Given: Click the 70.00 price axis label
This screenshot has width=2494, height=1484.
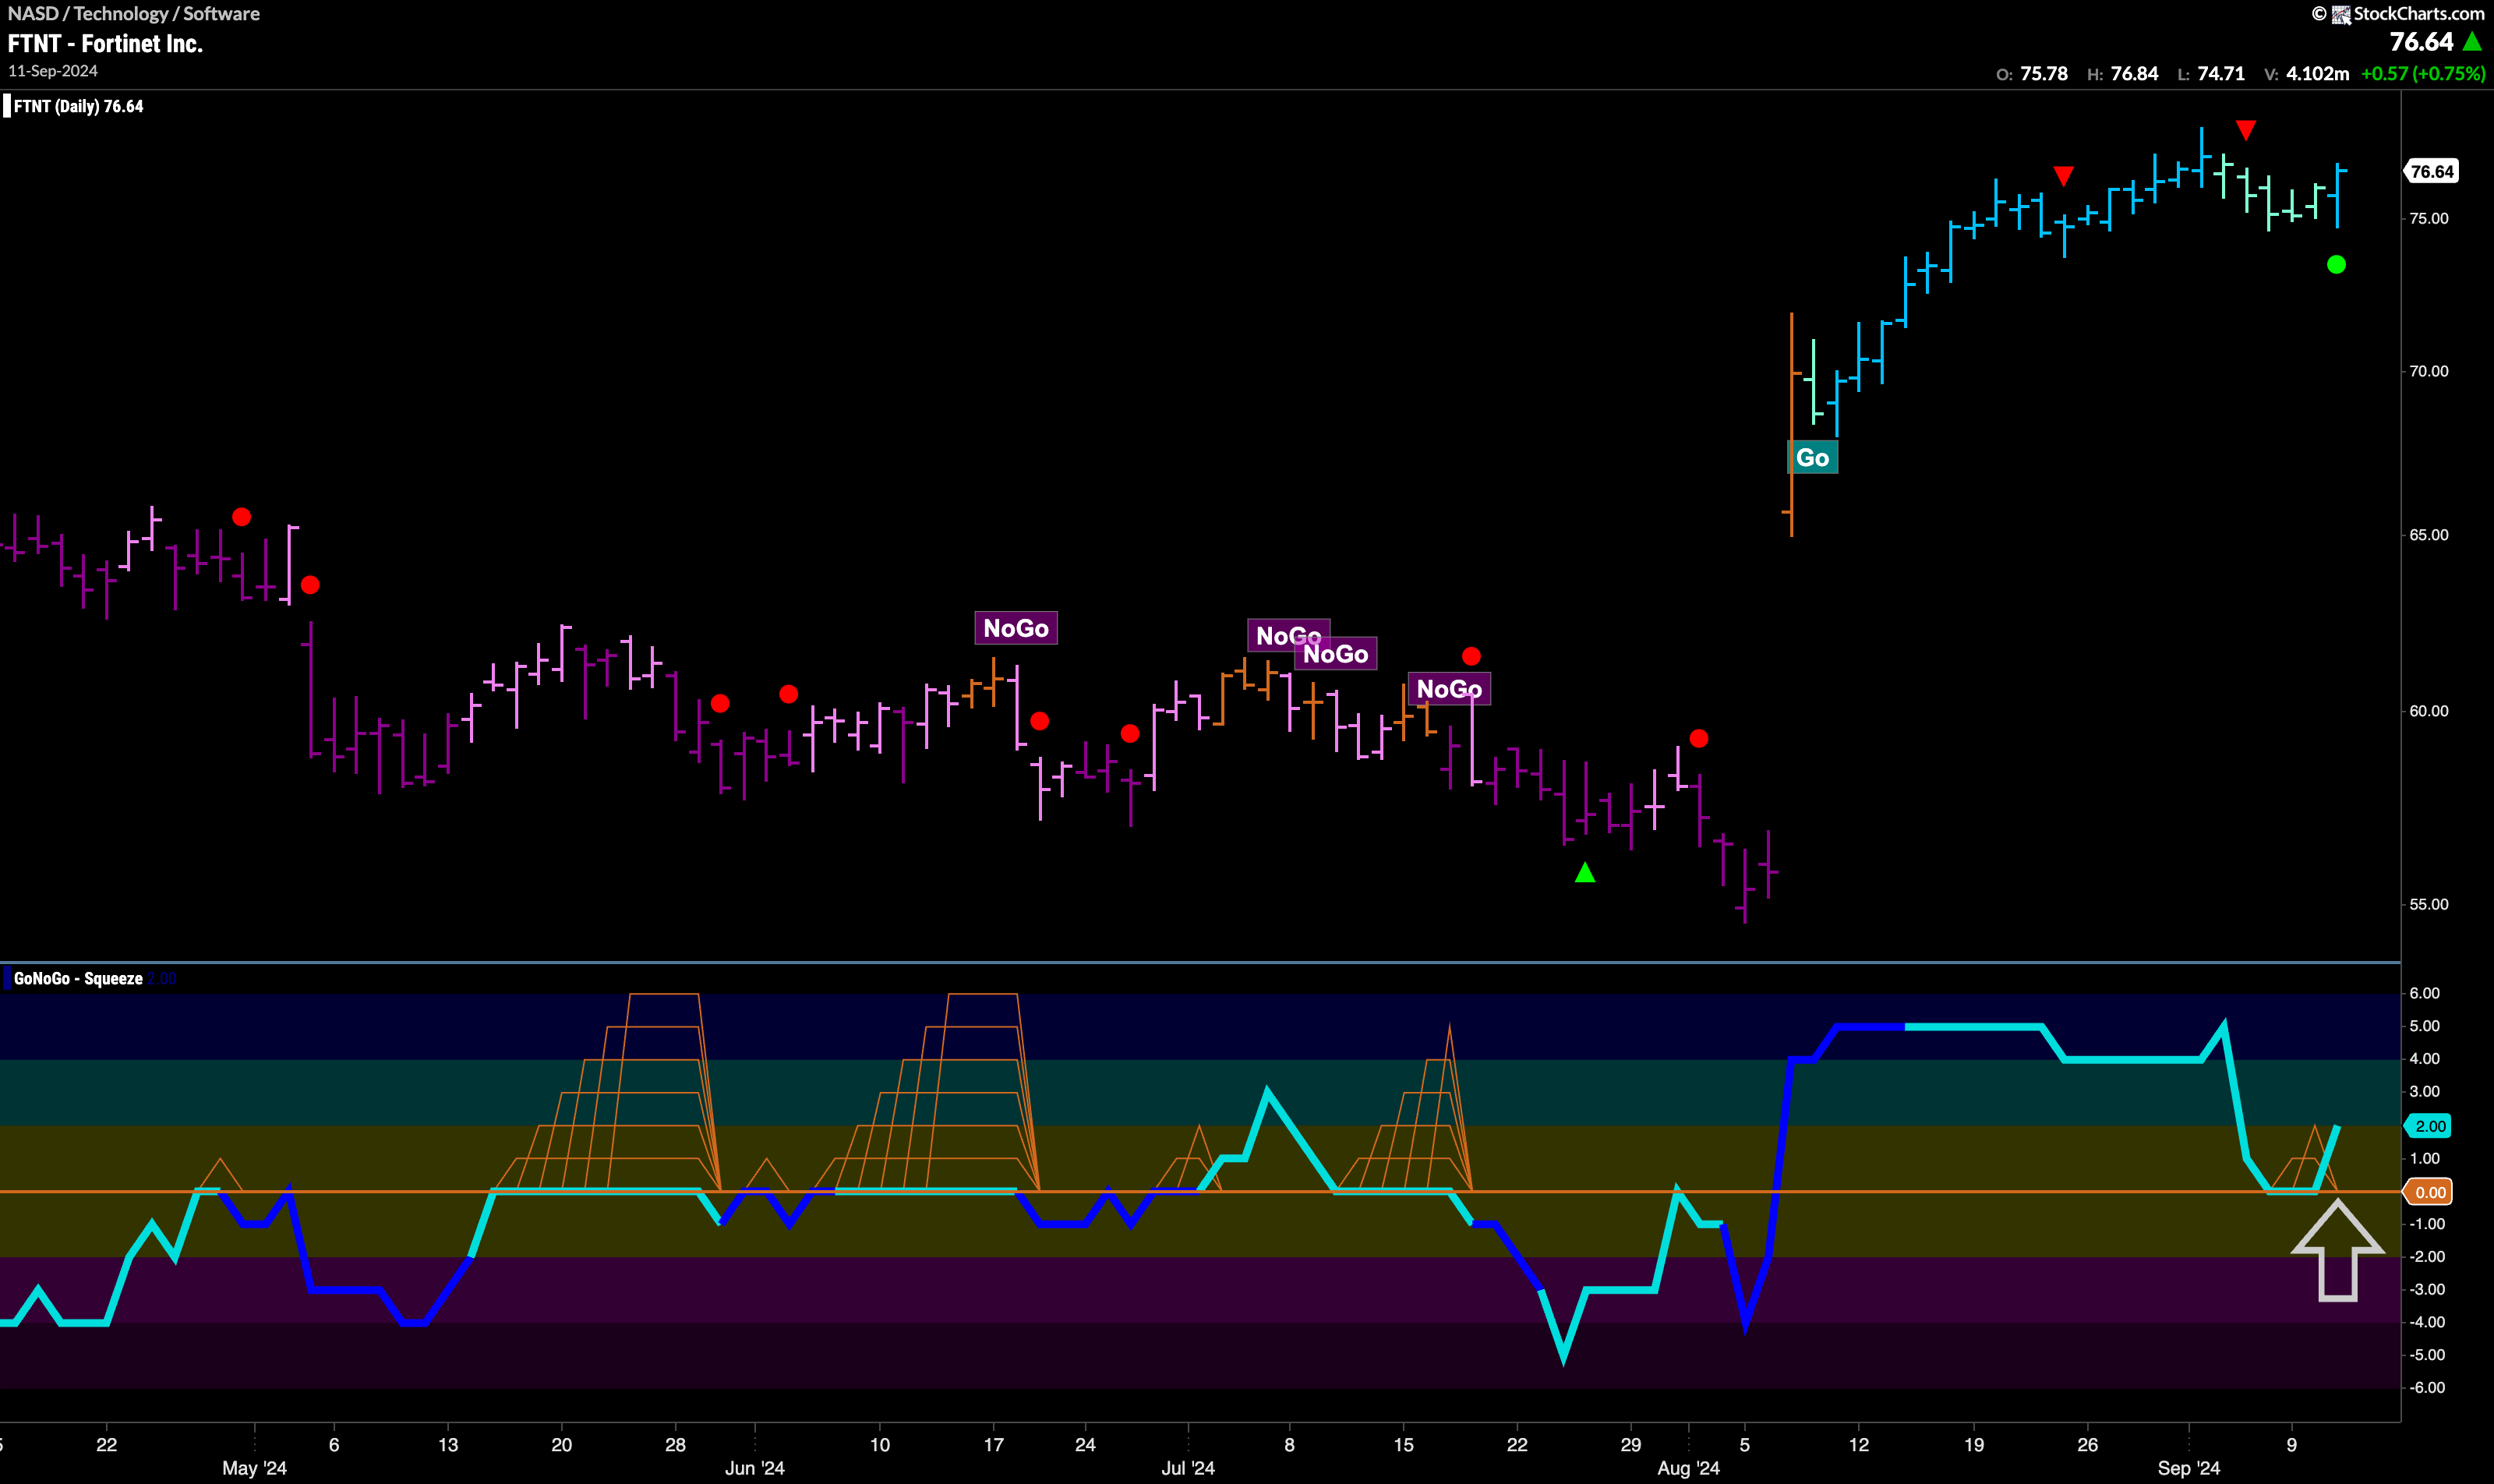Looking at the screenshot, I should click(x=2429, y=371).
